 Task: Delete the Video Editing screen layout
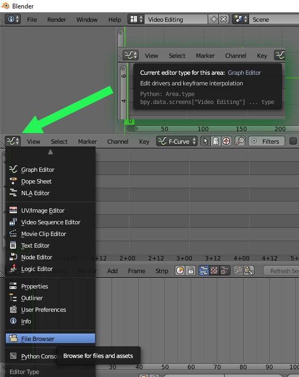pos(224,19)
